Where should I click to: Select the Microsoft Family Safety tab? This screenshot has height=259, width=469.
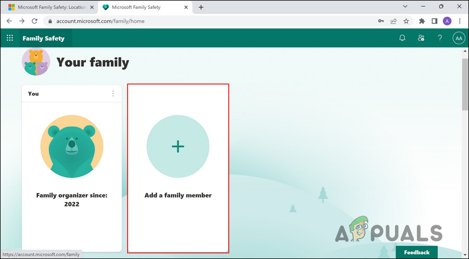pos(145,7)
